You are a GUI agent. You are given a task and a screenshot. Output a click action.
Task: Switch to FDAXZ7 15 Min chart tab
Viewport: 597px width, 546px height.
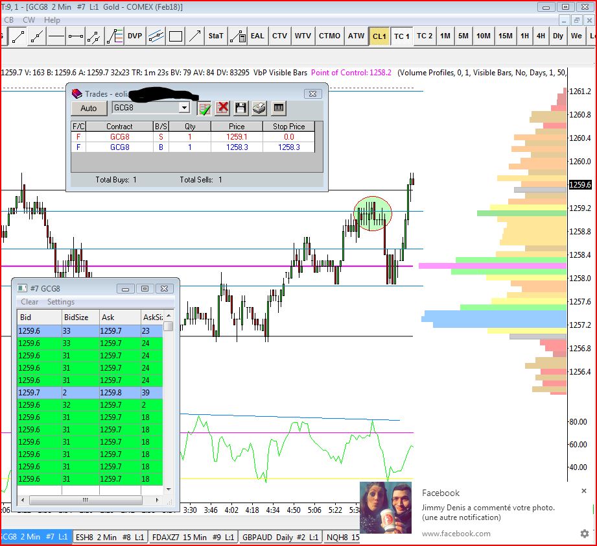[x=193, y=537]
